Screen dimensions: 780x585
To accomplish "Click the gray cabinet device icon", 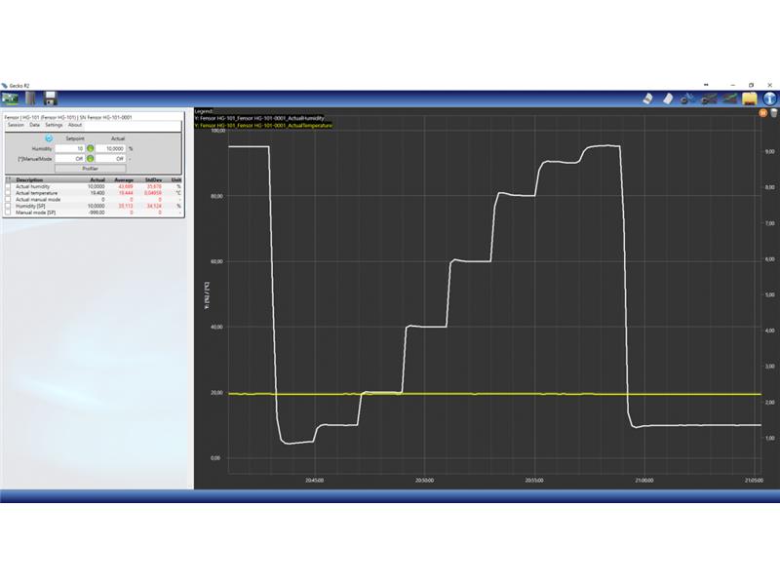I will [x=32, y=98].
